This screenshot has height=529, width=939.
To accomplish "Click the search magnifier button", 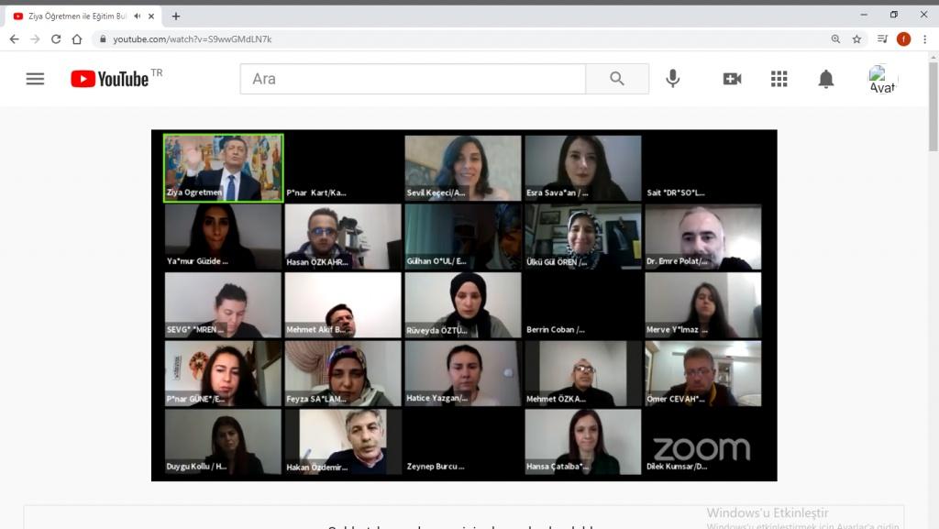I will (x=617, y=79).
